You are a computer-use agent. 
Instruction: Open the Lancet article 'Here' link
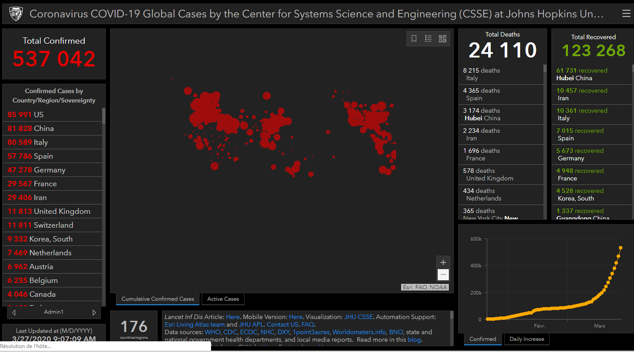[233, 317]
